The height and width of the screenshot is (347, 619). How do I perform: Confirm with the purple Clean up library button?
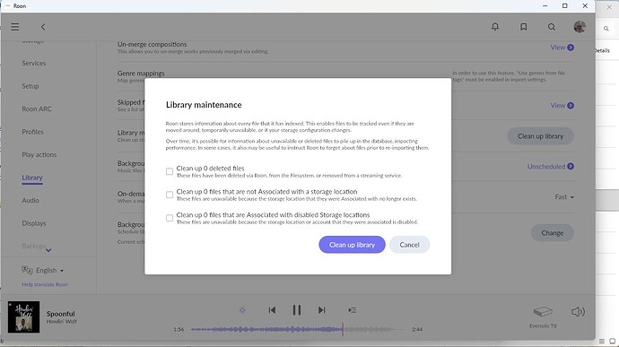[353, 245]
